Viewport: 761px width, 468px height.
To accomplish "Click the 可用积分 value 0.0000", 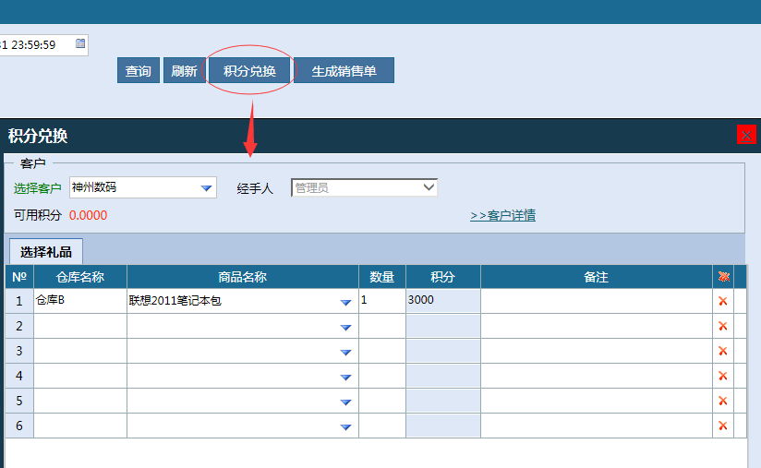I will point(88,215).
